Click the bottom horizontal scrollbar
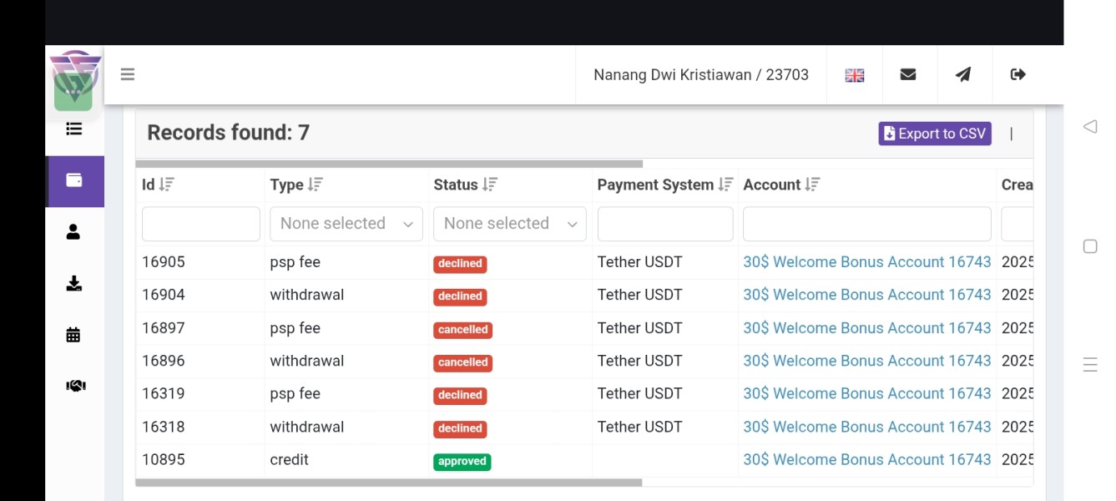Viewport: 1116px width, 501px height. coord(389,483)
